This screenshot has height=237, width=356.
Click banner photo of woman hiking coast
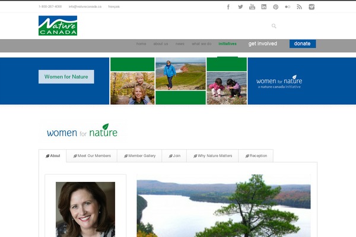click(x=181, y=73)
